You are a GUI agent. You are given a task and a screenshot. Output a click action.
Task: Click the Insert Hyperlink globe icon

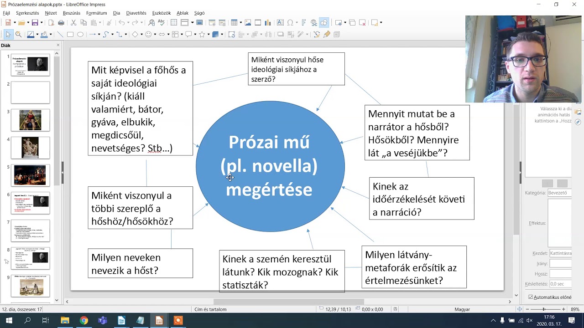(314, 23)
